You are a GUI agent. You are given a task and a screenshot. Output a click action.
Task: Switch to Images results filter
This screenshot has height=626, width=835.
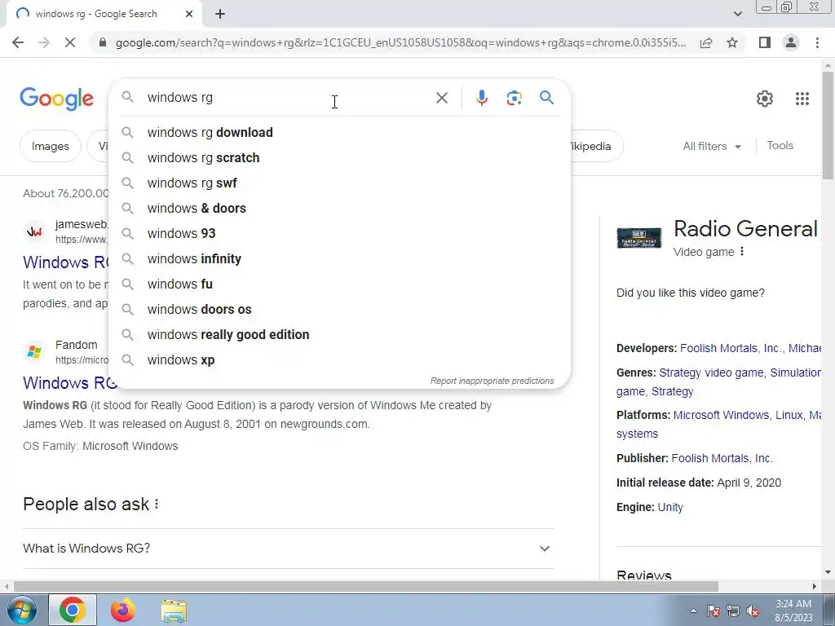tap(50, 147)
